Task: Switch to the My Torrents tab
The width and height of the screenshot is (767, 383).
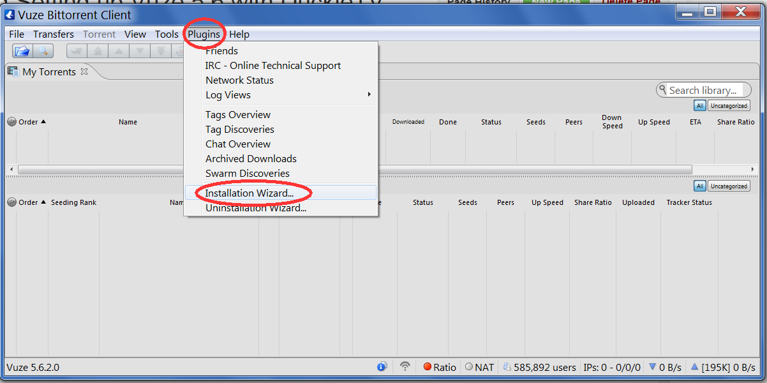Action: (49, 71)
